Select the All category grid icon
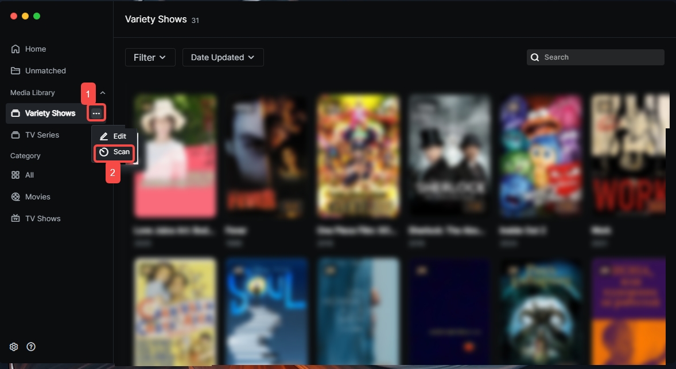Image resolution: width=676 pixels, height=369 pixels. [x=15, y=175]
